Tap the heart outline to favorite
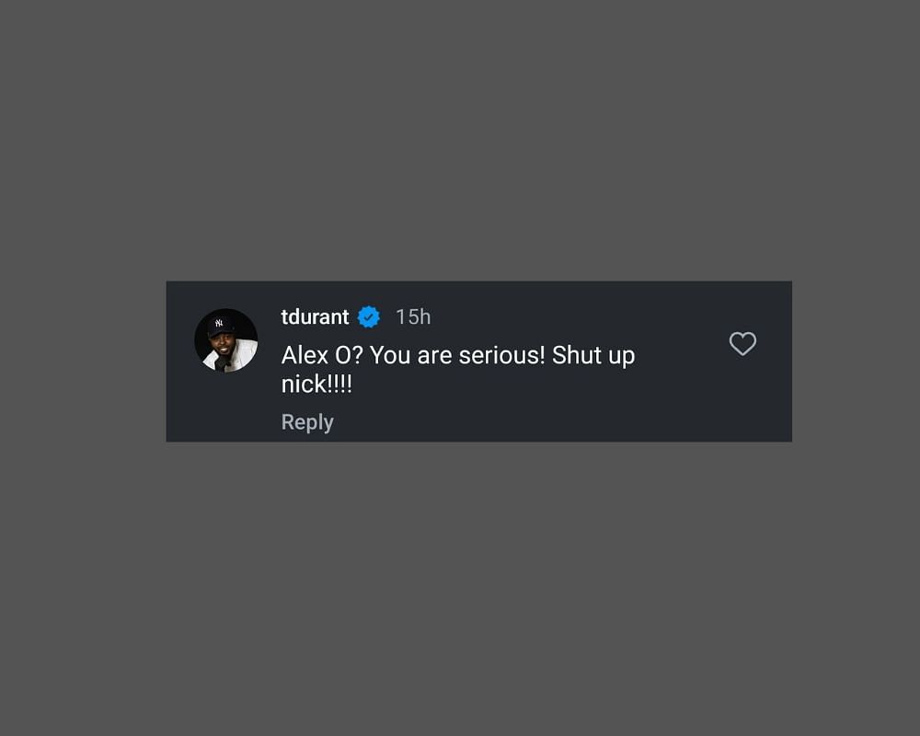This screenshot has width=920, height=736. [x=742, y=343]
